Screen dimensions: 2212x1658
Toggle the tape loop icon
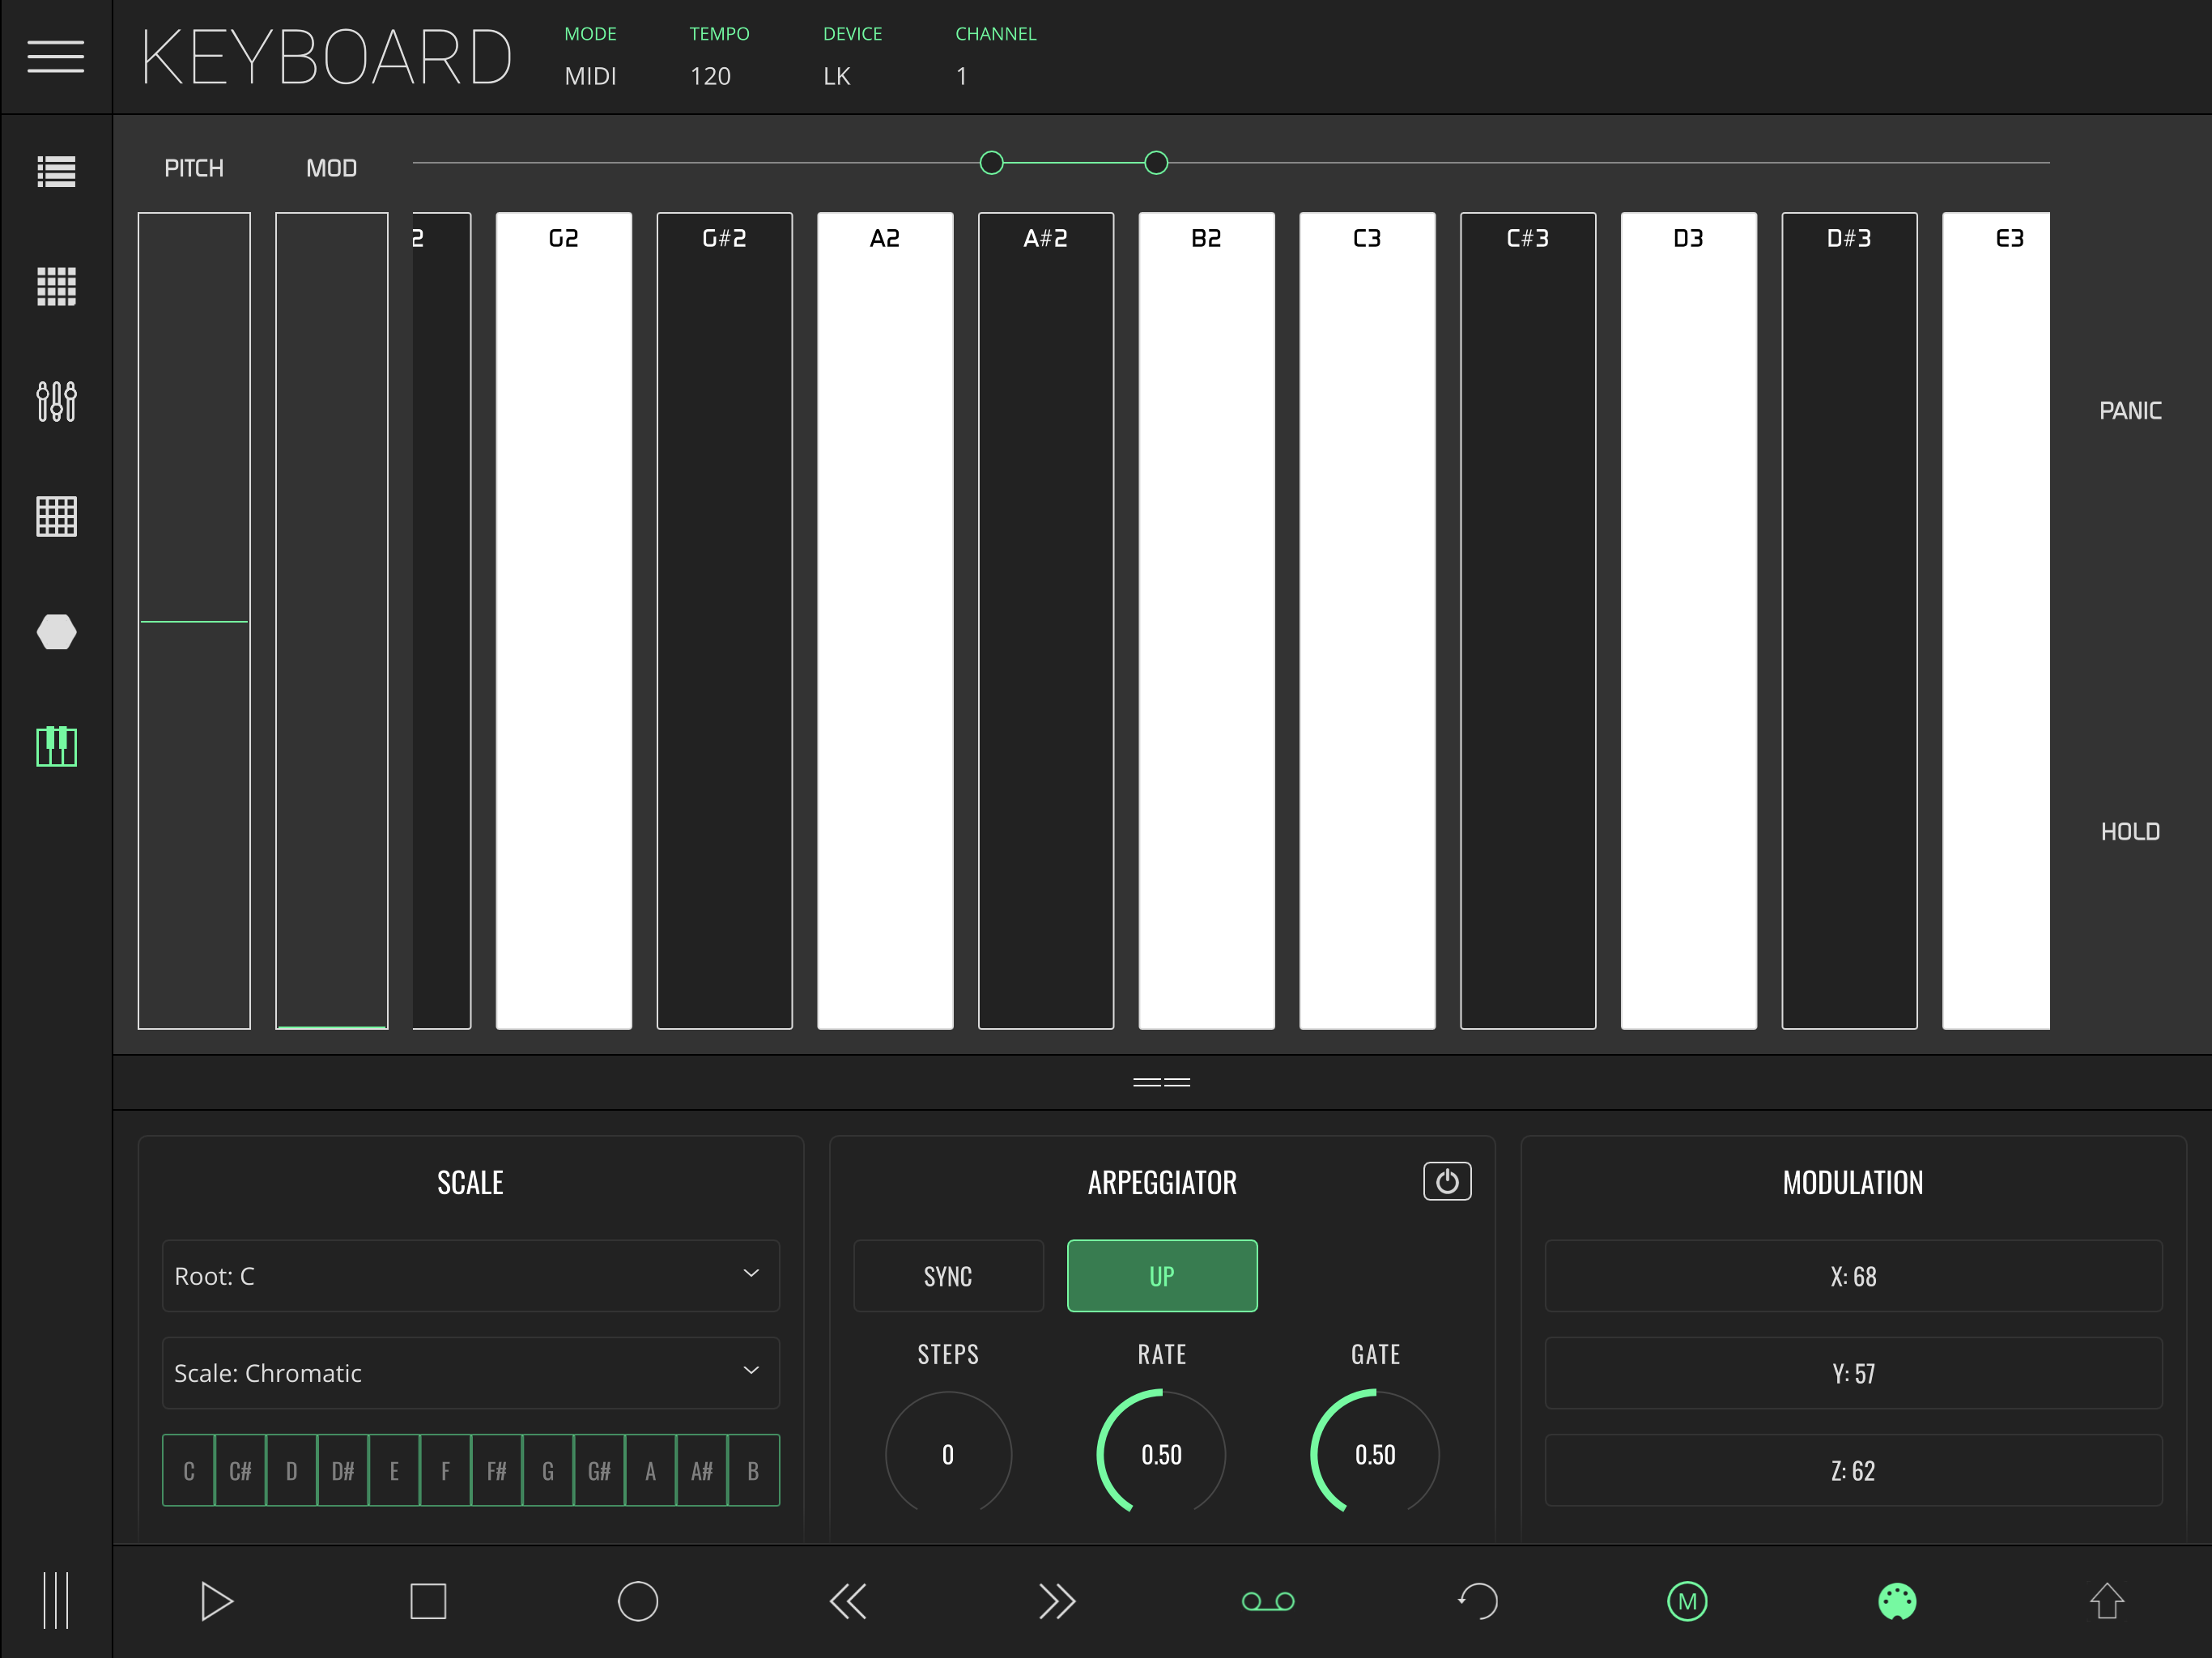tap(1267, 1601)
